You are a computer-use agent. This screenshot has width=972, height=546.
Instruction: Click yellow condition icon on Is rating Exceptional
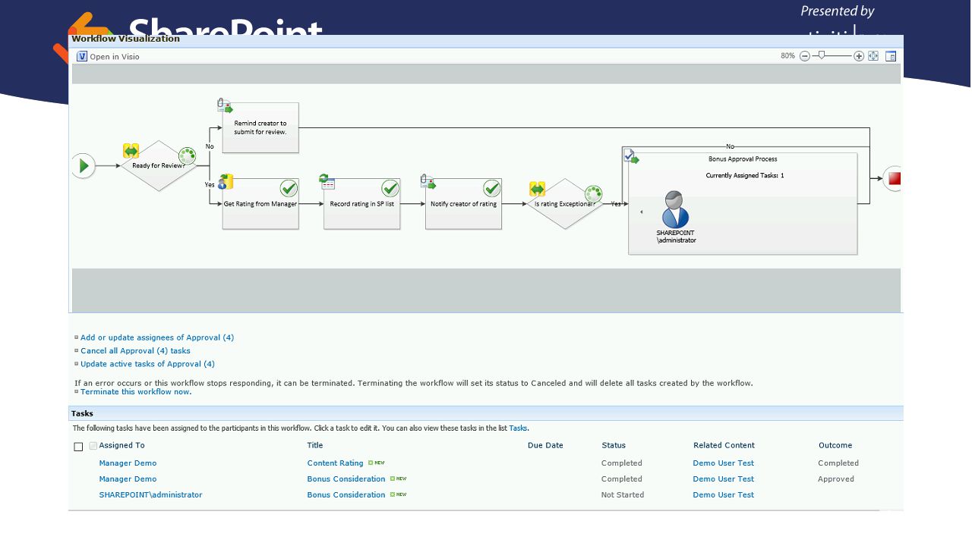click(538, 189)
